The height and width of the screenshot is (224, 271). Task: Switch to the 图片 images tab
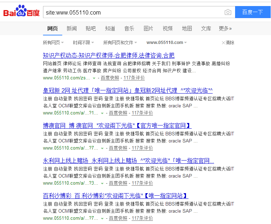(x=148, y=28)
